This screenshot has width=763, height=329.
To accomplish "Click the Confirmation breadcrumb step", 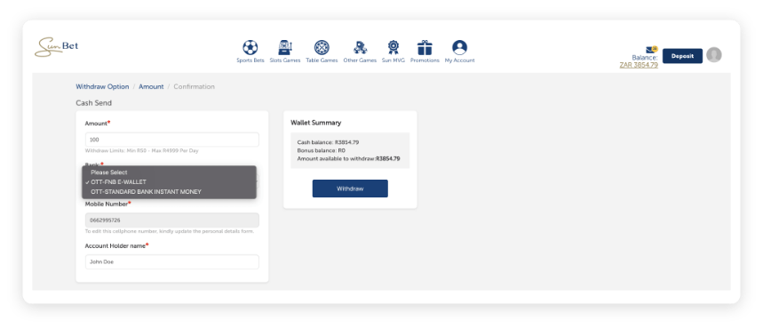I will pyautogui.click(x=195, y=86).
